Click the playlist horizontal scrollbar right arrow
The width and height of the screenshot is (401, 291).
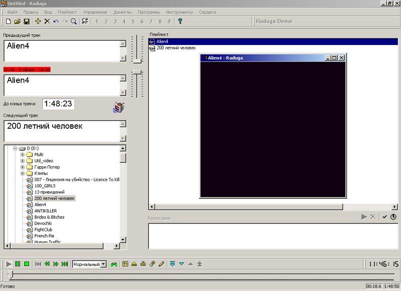395,207
